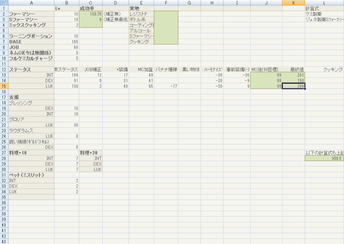The width and height of the screenshot is (344, 244).
Task: Click the -36 pre-equipment INT cell
Action: coord(237,75)
